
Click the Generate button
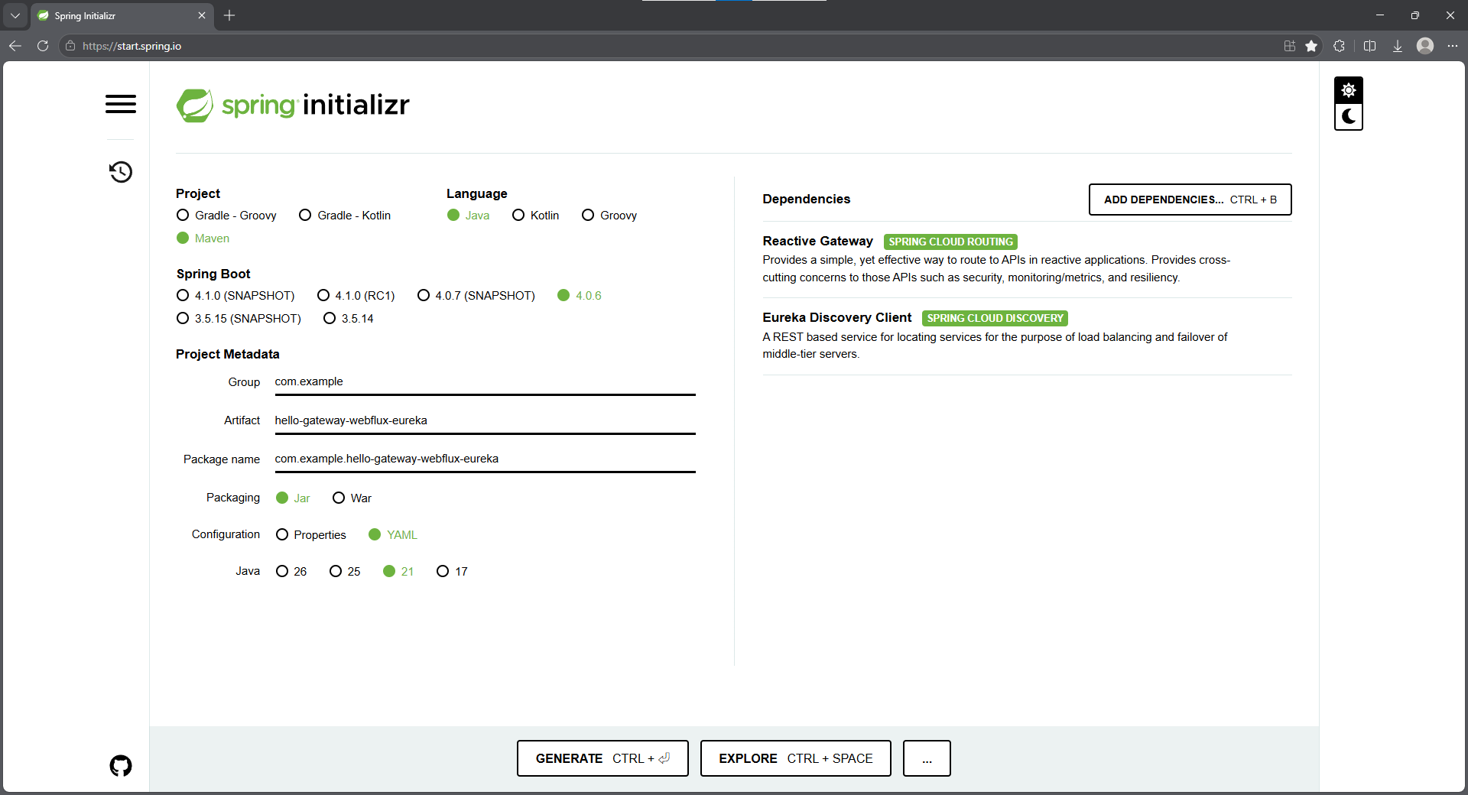pos(602,758)
